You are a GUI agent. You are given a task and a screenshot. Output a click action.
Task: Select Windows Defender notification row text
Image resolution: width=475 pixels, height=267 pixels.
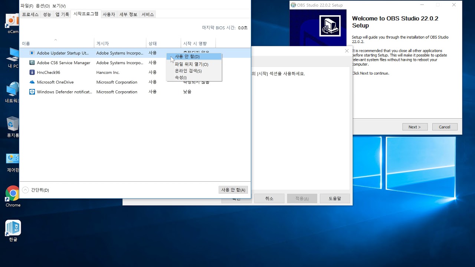pos(64,92)
